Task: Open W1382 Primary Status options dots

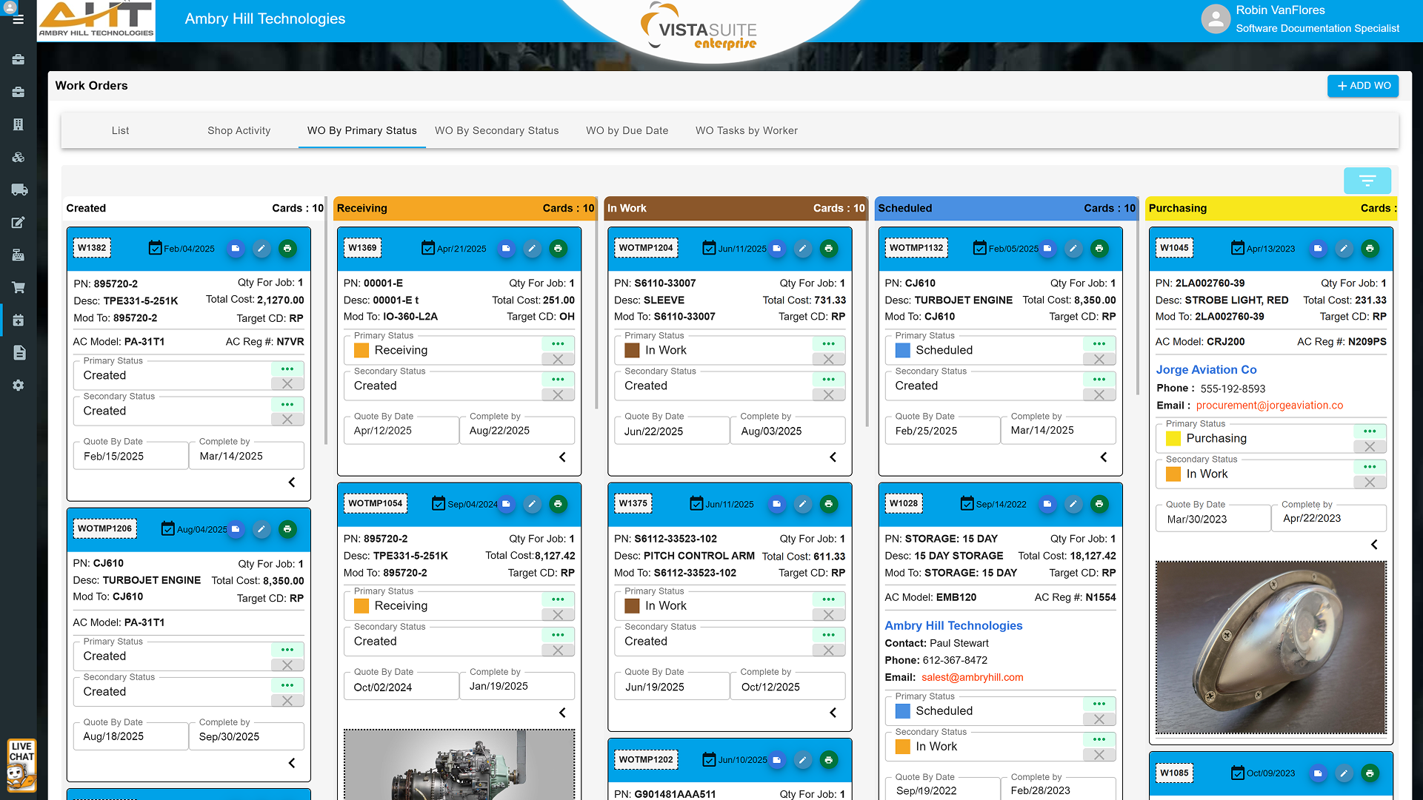Action: click(287, 369)
